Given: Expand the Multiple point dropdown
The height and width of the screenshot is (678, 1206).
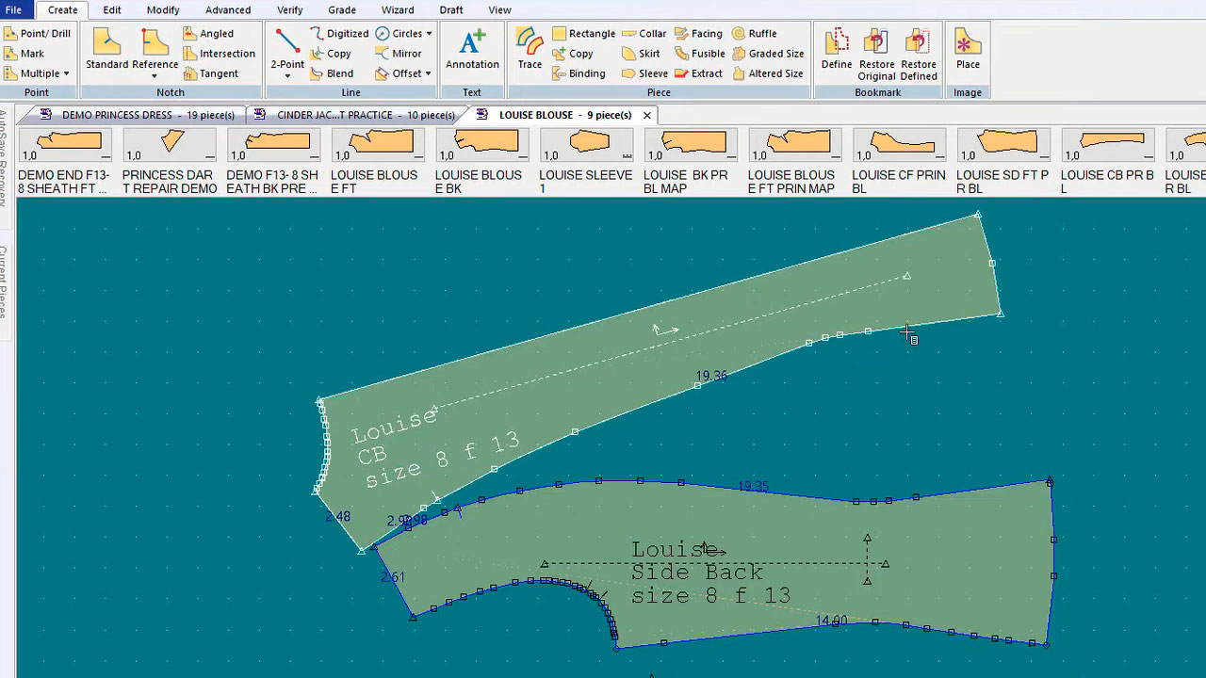Looking at the screenshot, I should click(x=66, y=73).
